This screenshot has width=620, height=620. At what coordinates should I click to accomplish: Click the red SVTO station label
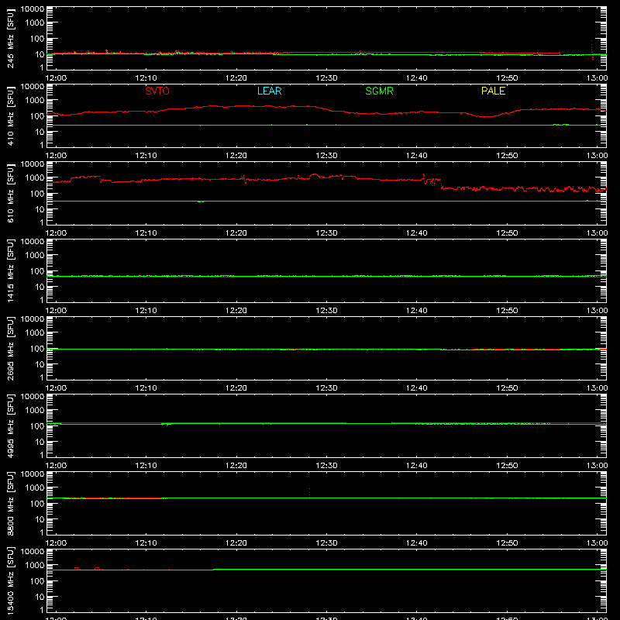157,91
